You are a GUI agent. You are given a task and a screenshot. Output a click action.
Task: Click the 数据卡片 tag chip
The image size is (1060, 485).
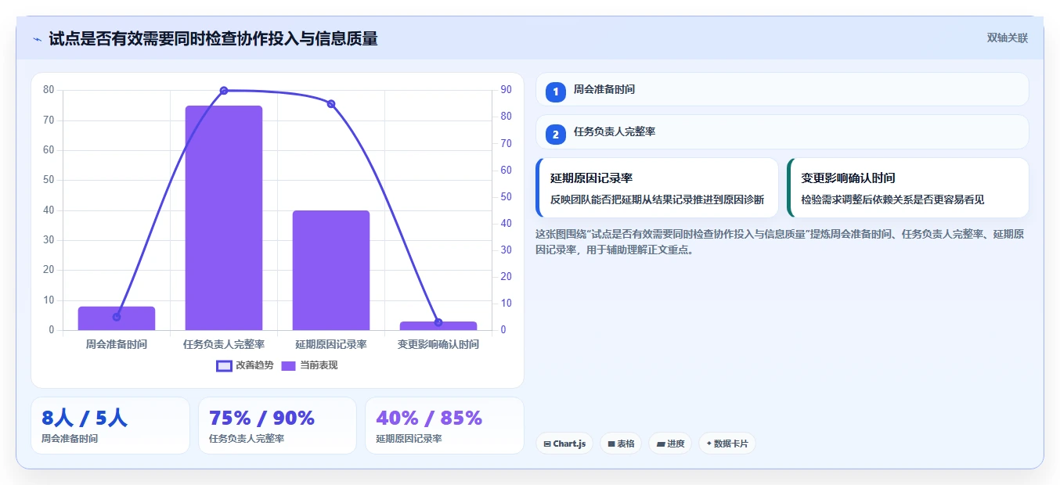point(727,444)
